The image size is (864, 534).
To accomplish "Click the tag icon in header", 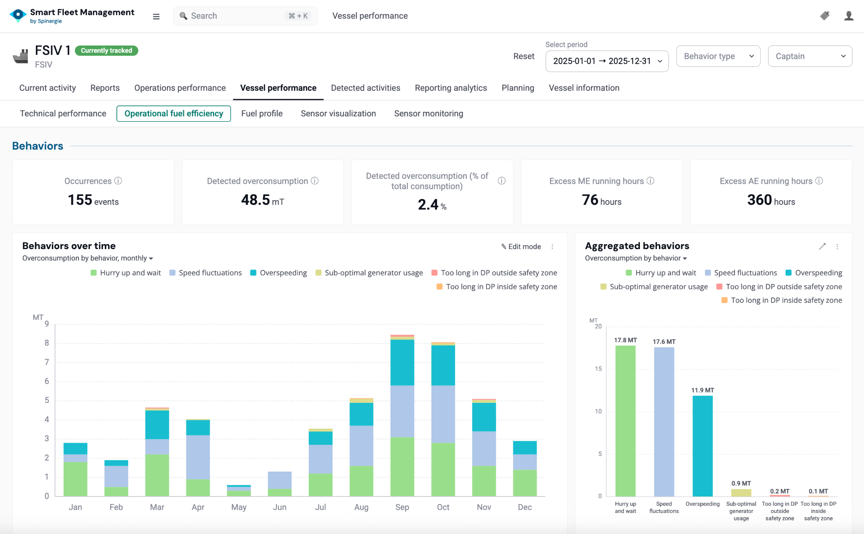I will (x=825, y=16).
